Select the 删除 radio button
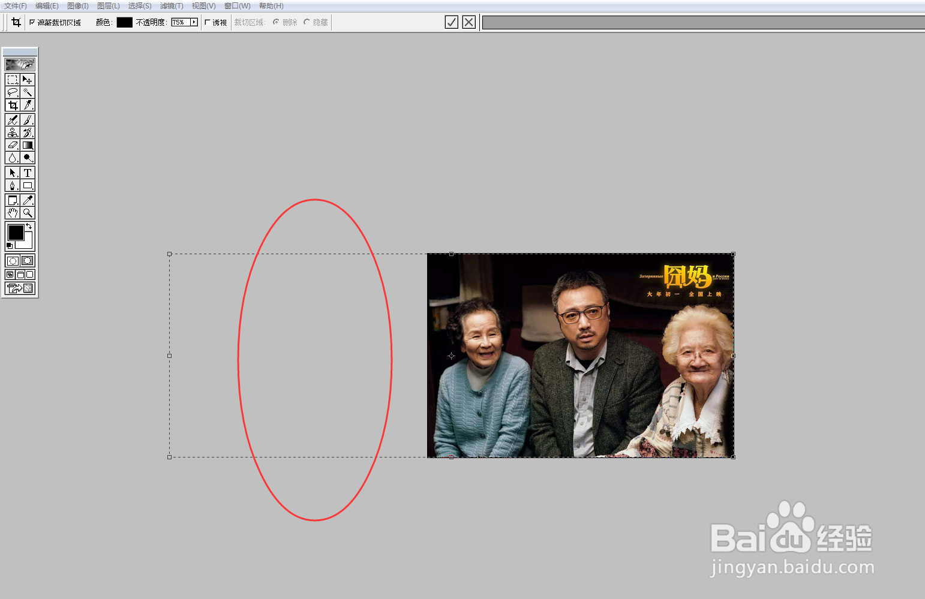This screenshot has height=599, width=925. (276, 22)
